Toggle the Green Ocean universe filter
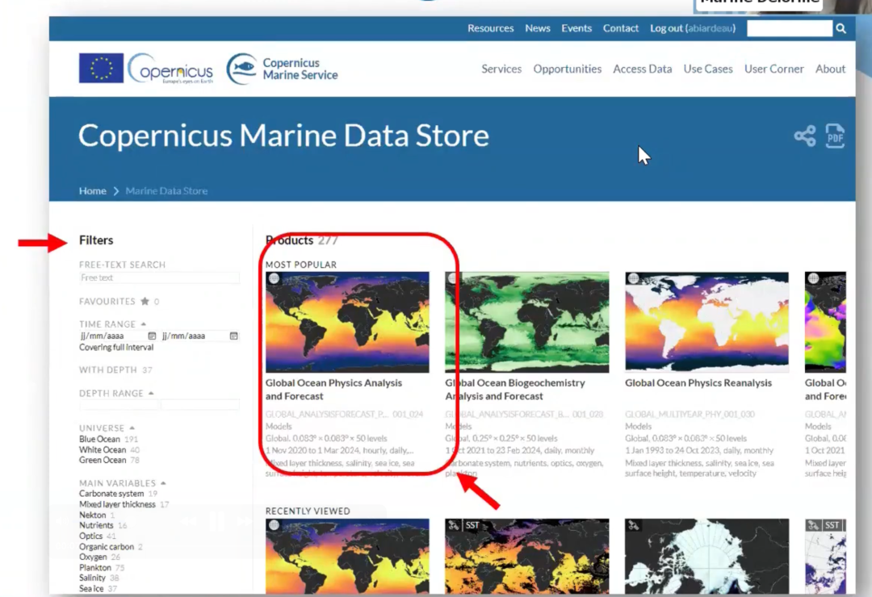Viewport: 872px width, 597px height. tap(103, 461)
